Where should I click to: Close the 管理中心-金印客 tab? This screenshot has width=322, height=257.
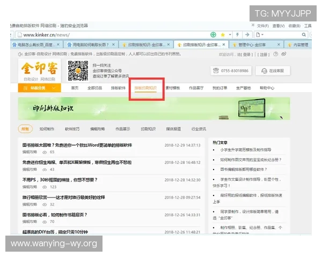tap(279, 44)
